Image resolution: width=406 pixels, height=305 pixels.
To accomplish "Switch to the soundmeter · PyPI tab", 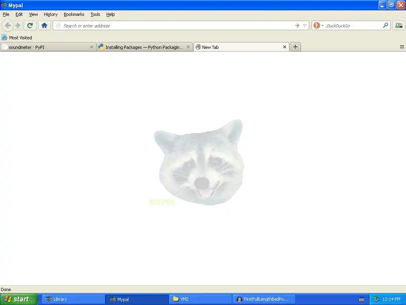I will click(x=48, y=47).
